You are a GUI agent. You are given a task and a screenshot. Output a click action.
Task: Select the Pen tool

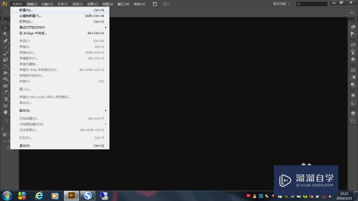[5, 41]
